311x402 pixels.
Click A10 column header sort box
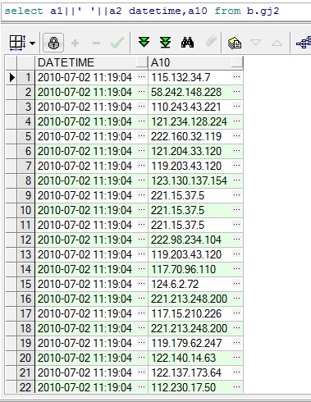(x=237, y=62)
